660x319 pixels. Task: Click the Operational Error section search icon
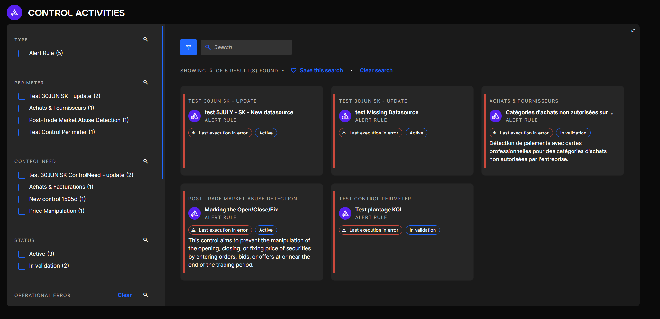(x=145, y=295)
